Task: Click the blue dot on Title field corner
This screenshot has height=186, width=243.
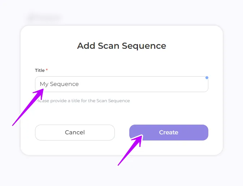Action: pos(207,78)
